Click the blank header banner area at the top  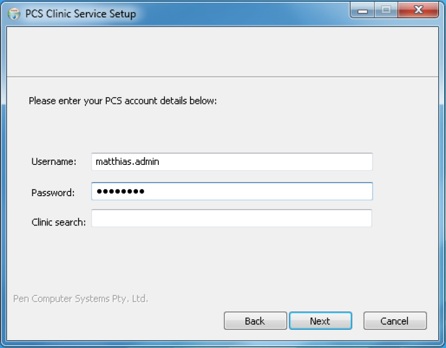tap(223, 52)
